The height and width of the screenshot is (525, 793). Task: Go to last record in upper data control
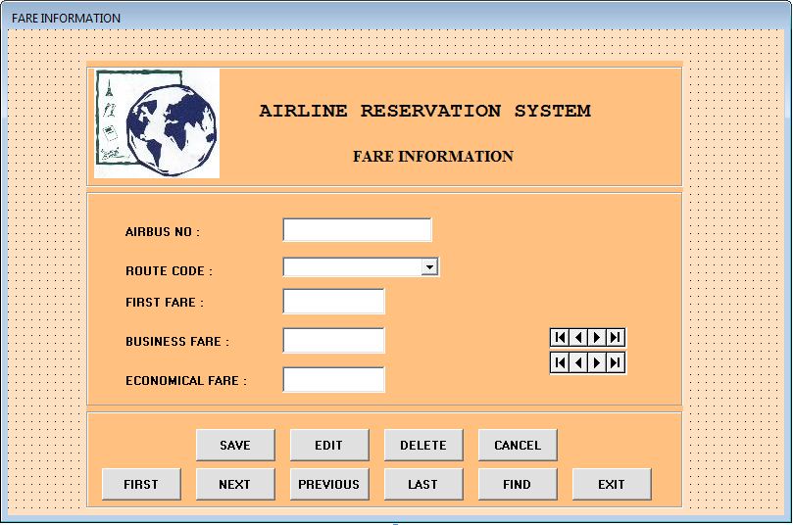[615, 337]
